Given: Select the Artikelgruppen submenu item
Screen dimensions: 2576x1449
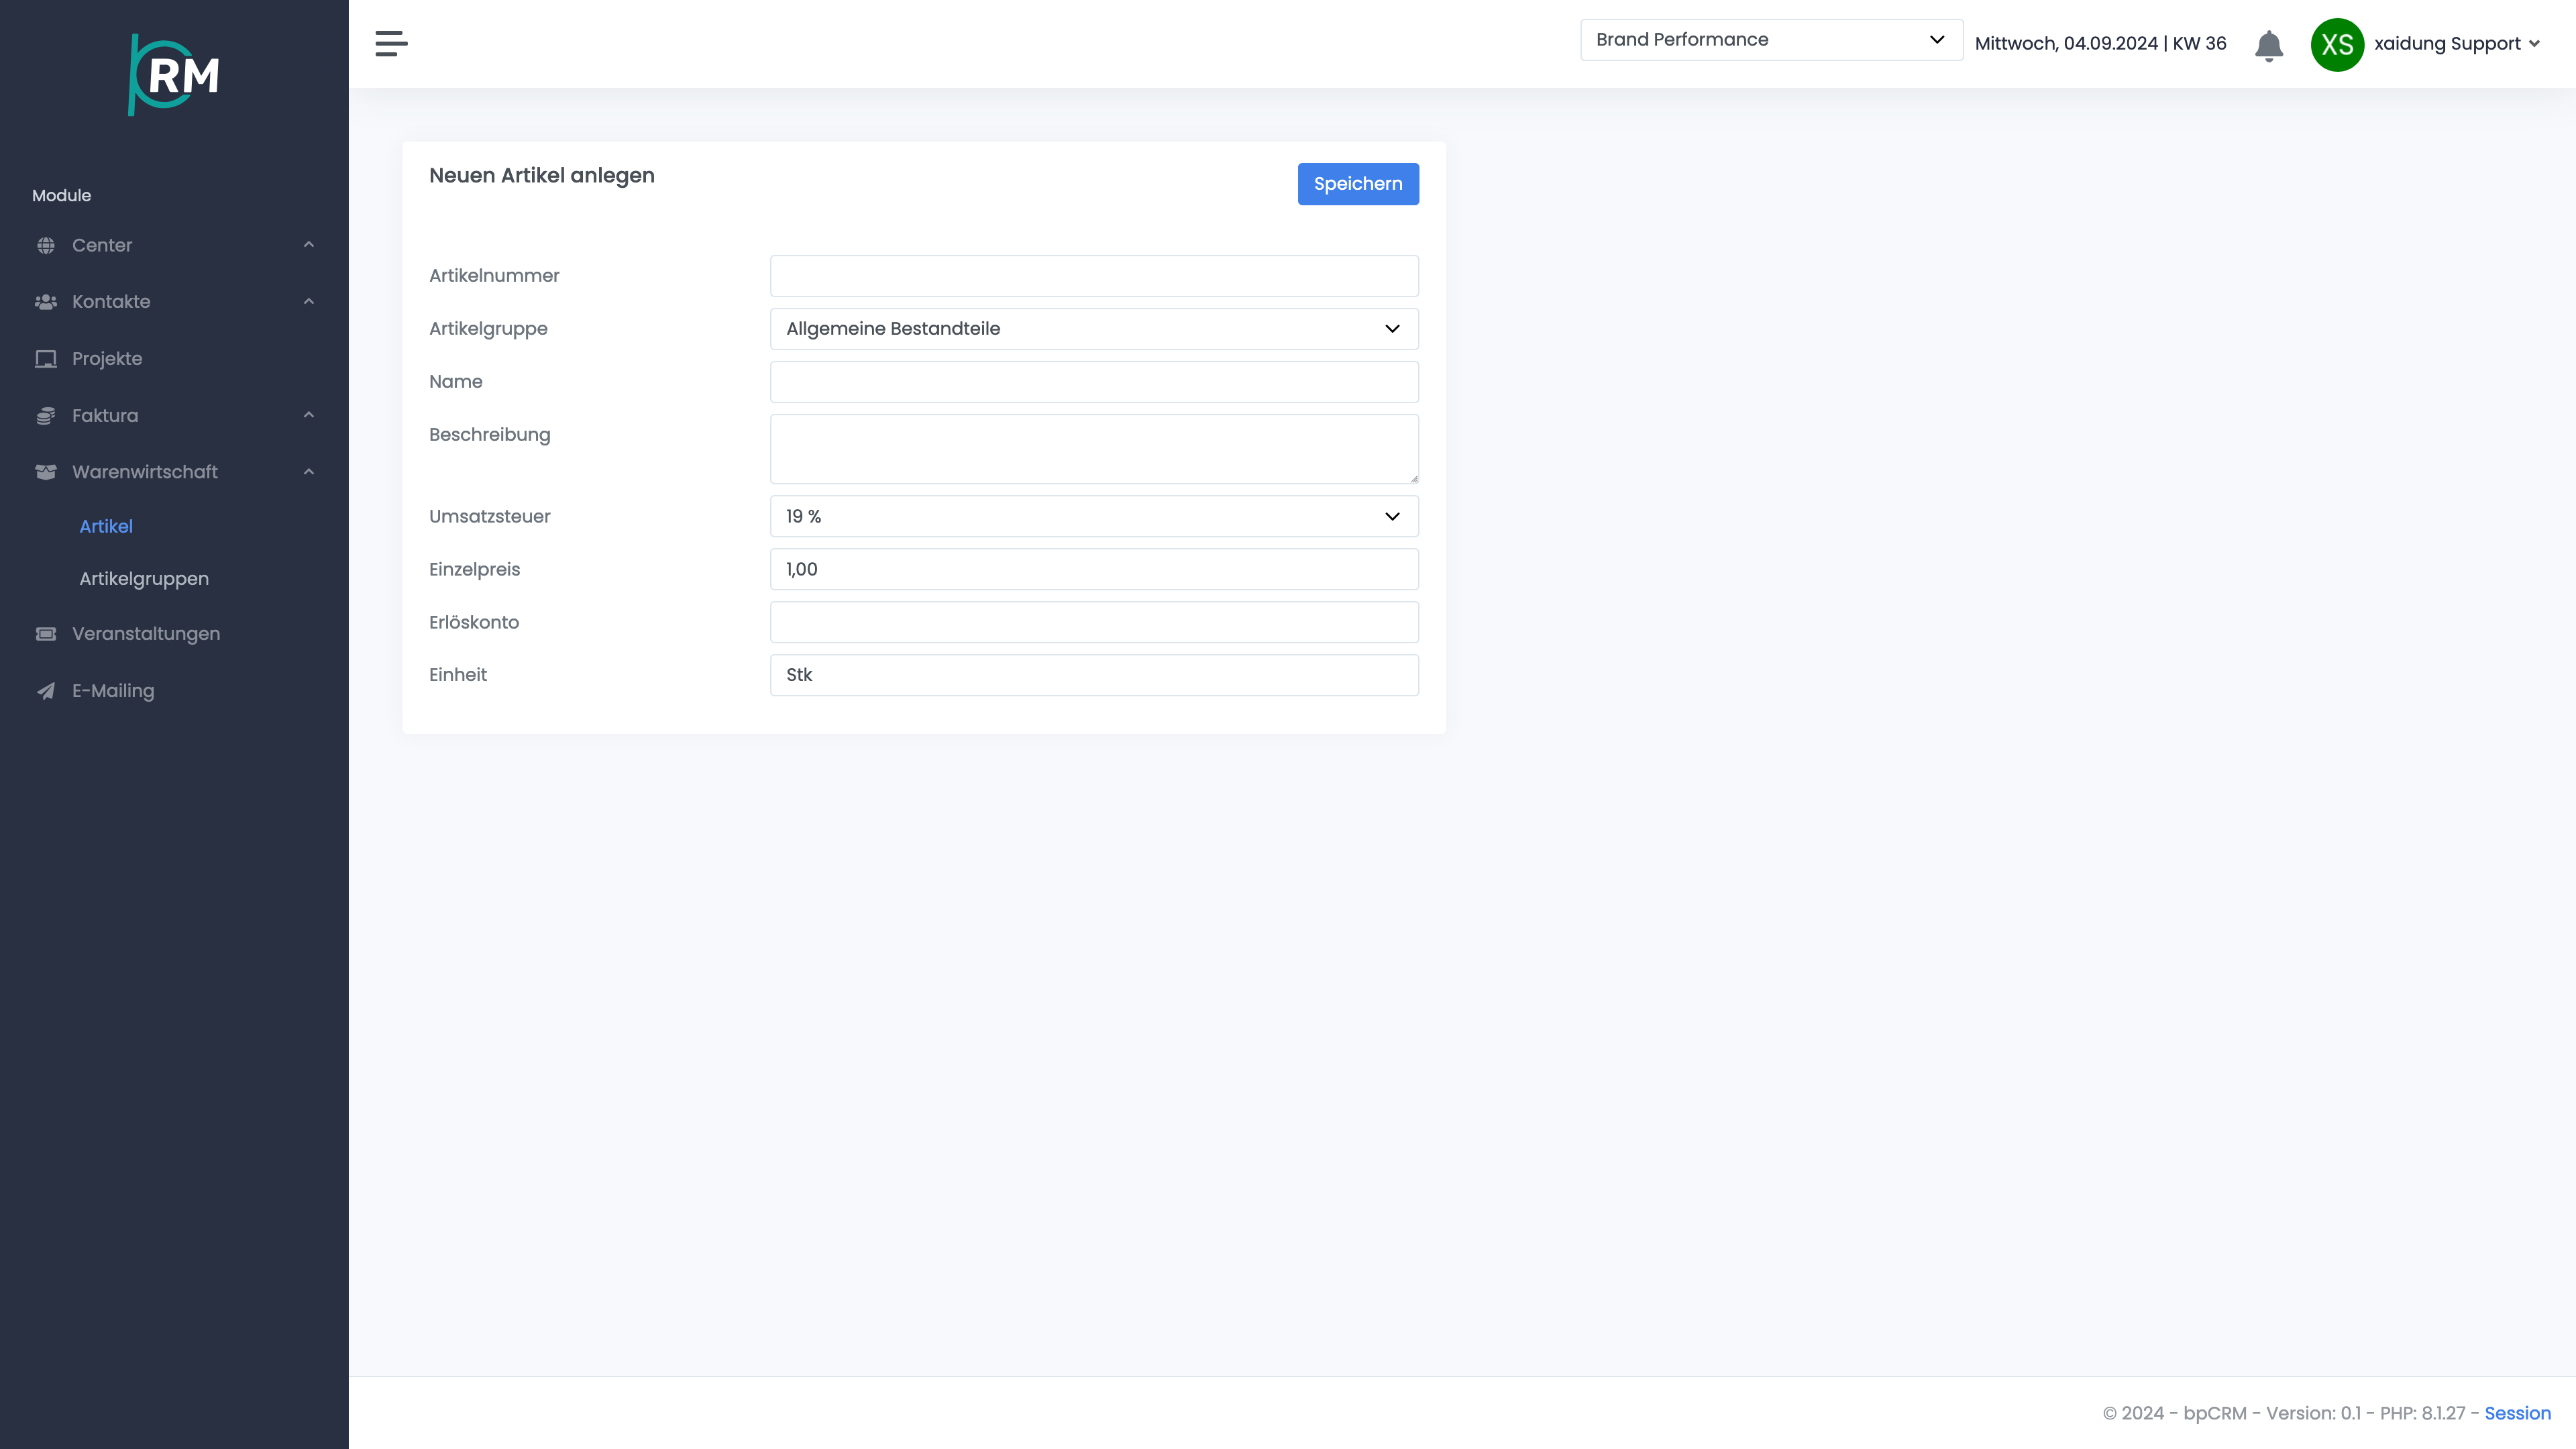Looking at the screenshot, I should click(x=144, y=579).
